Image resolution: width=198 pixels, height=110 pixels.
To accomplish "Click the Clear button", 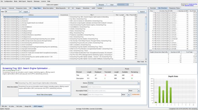I will click(112, 5).
